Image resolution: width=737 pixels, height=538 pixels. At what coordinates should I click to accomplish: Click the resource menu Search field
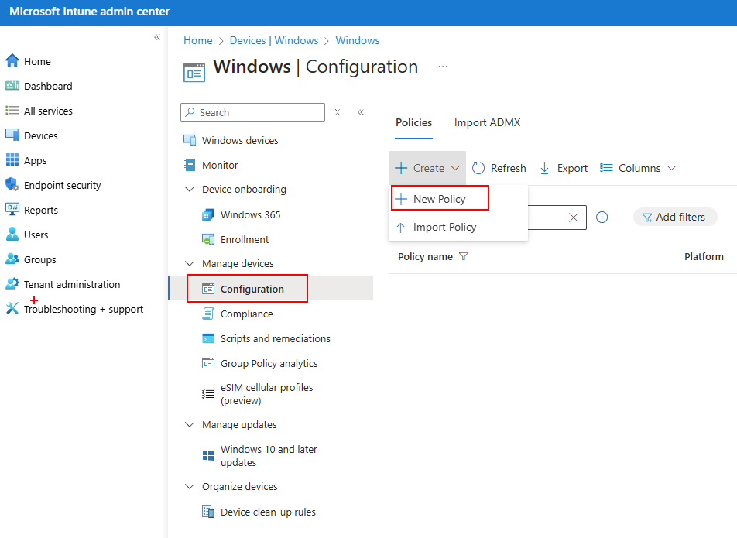252,112
